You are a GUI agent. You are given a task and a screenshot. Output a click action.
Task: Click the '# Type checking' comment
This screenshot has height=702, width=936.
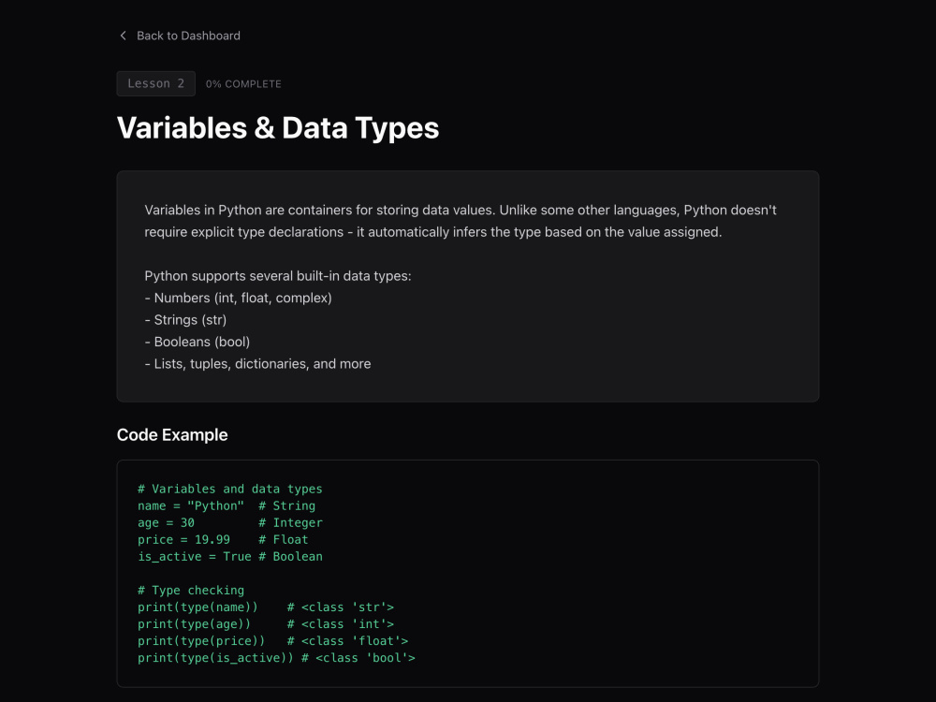[191, 591]
